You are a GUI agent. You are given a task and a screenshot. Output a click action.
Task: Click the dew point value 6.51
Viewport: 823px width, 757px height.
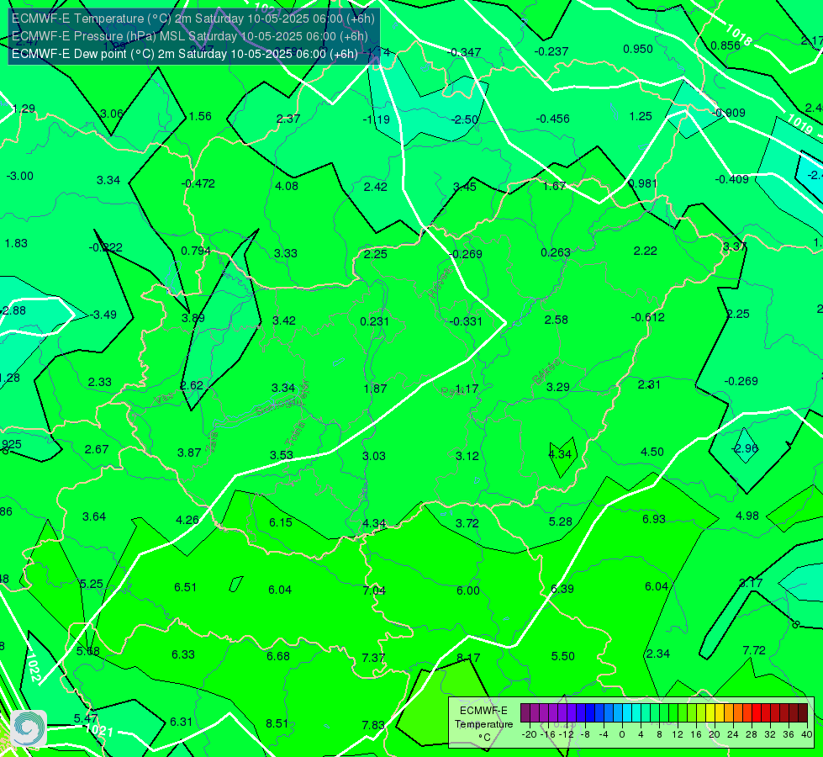185,587
